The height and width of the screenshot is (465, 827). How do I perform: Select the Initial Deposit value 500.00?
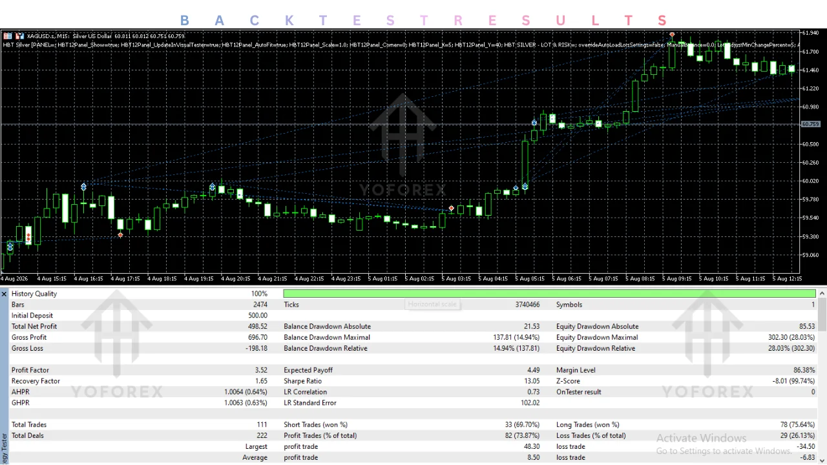click(257, 316)
